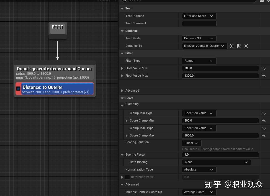Toggle the Distance to Querier test checkbox
The width and height of the screenshot is (270, 196).
(x=18, y=89)
